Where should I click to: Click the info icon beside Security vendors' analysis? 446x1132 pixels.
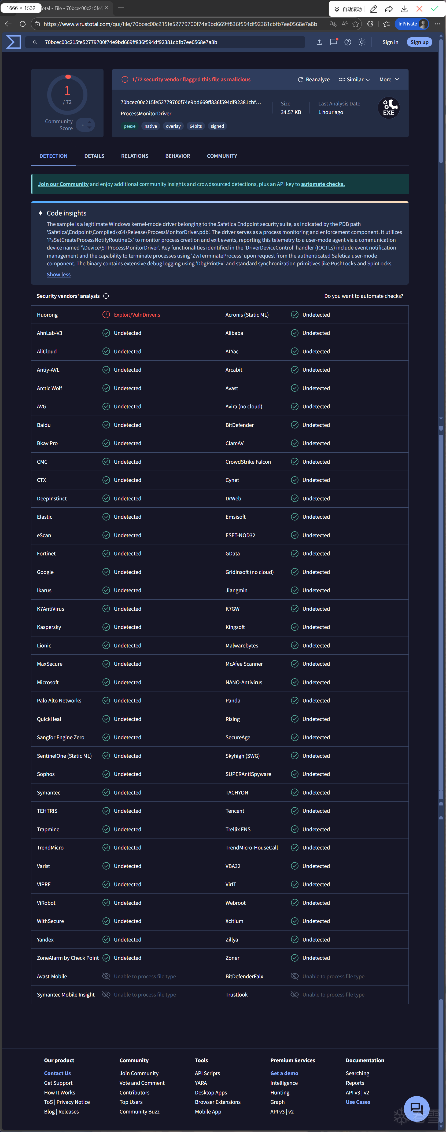coord(106,296)
